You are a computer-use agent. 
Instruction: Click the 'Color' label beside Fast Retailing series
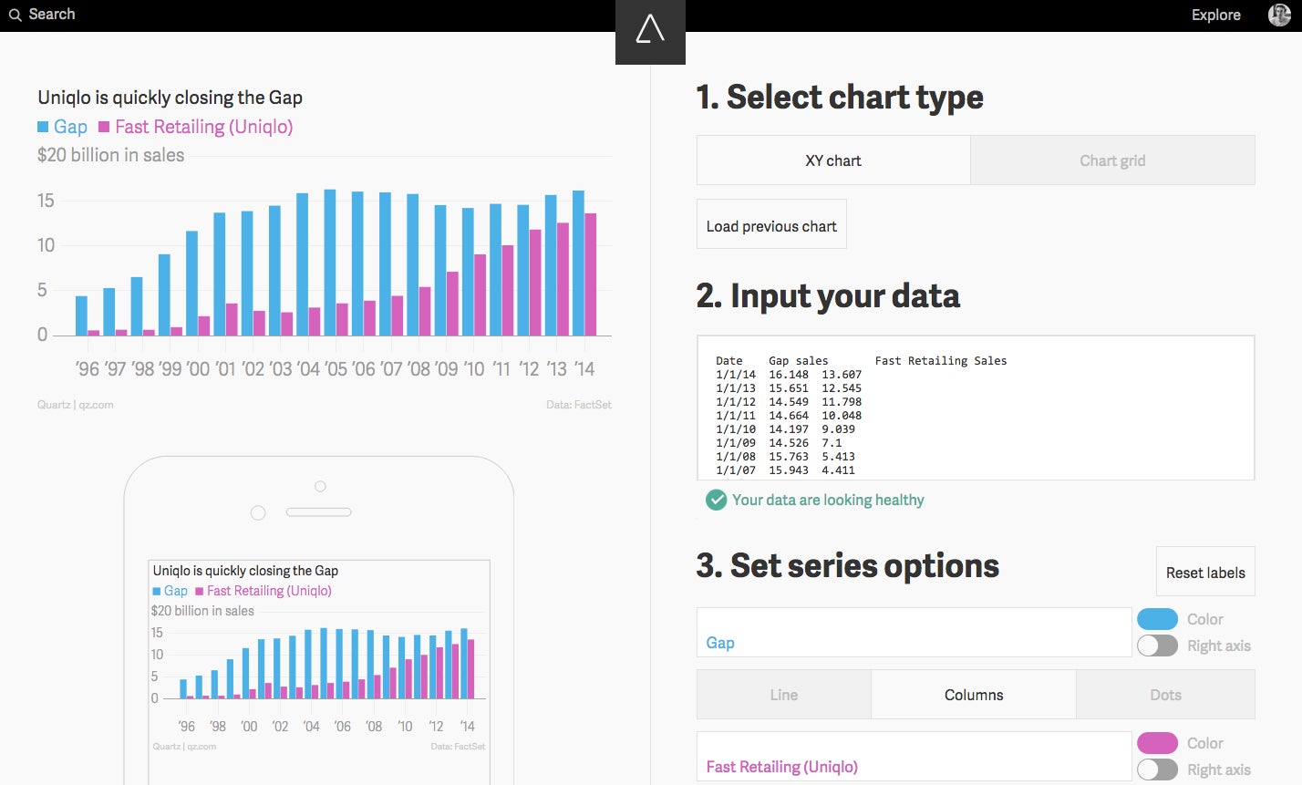[1205, 743]
